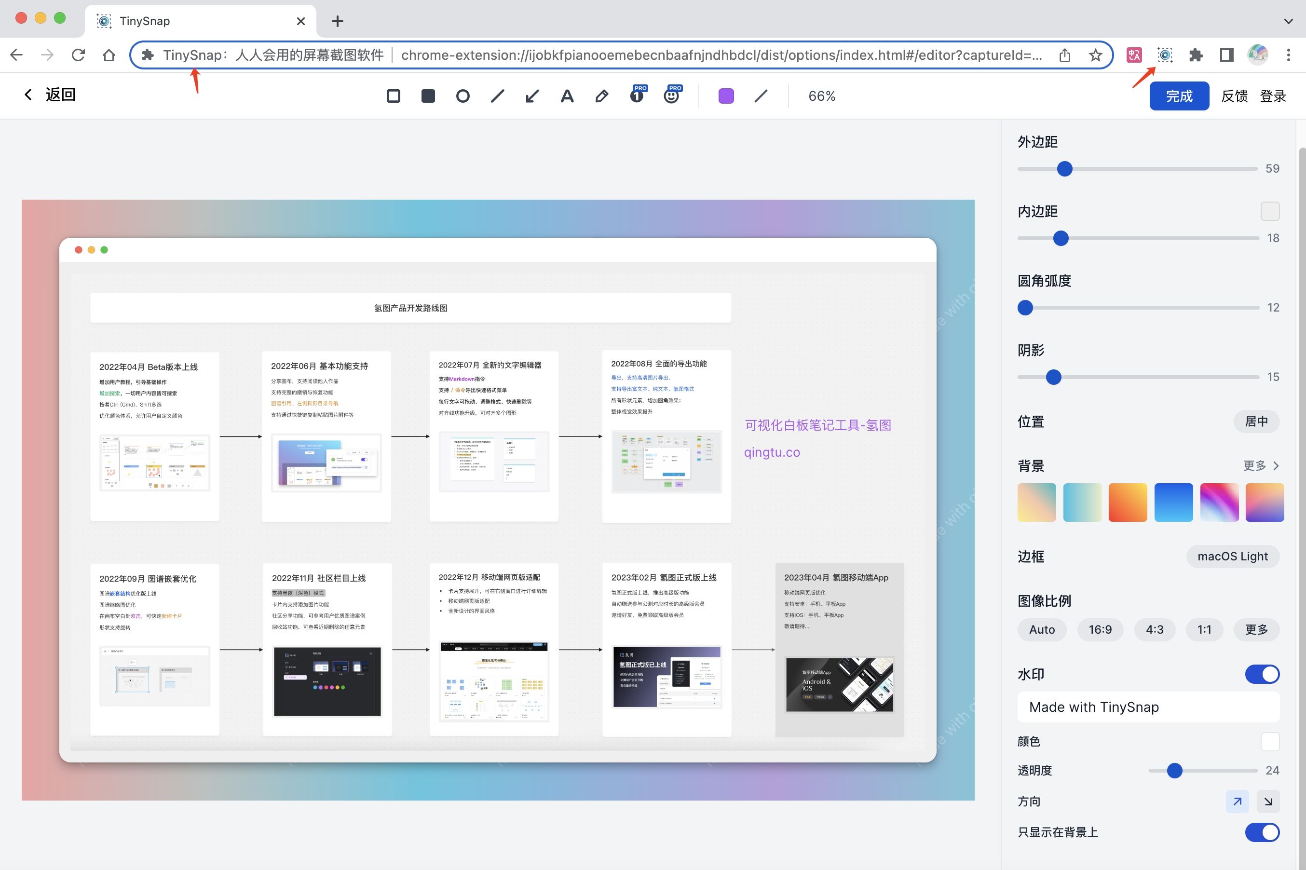This screenshot has width=1306, height=870.
Task: Adjust the 圆角弧度 corner radius slider
Action: coord(1138,307)
